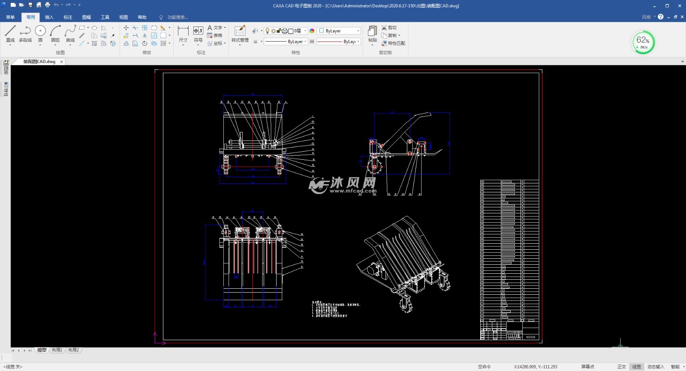
Task: Click the 剪切 cut button
Action: (389, 27)
